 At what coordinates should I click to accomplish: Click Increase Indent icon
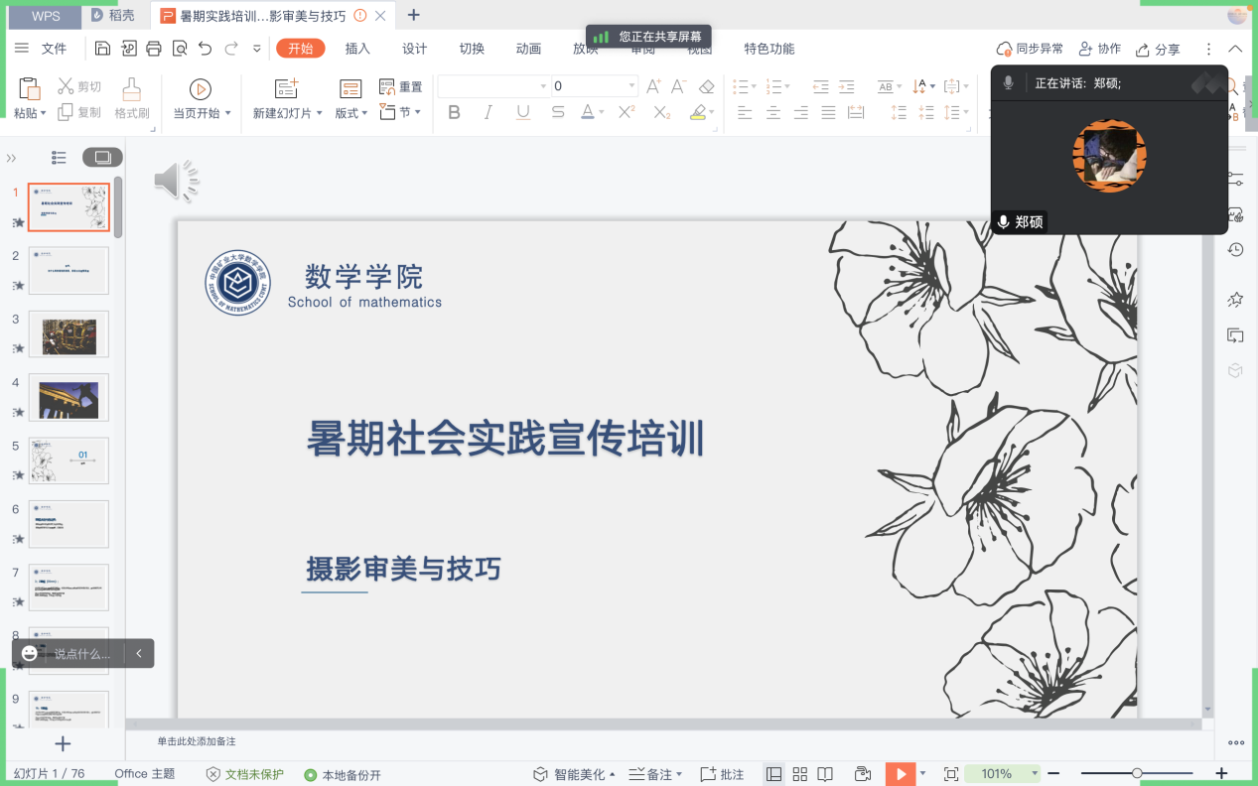click(846, 86)
